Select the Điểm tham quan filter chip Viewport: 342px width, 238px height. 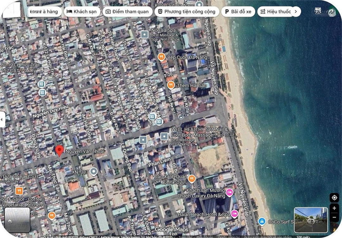(x=127, y=12)
